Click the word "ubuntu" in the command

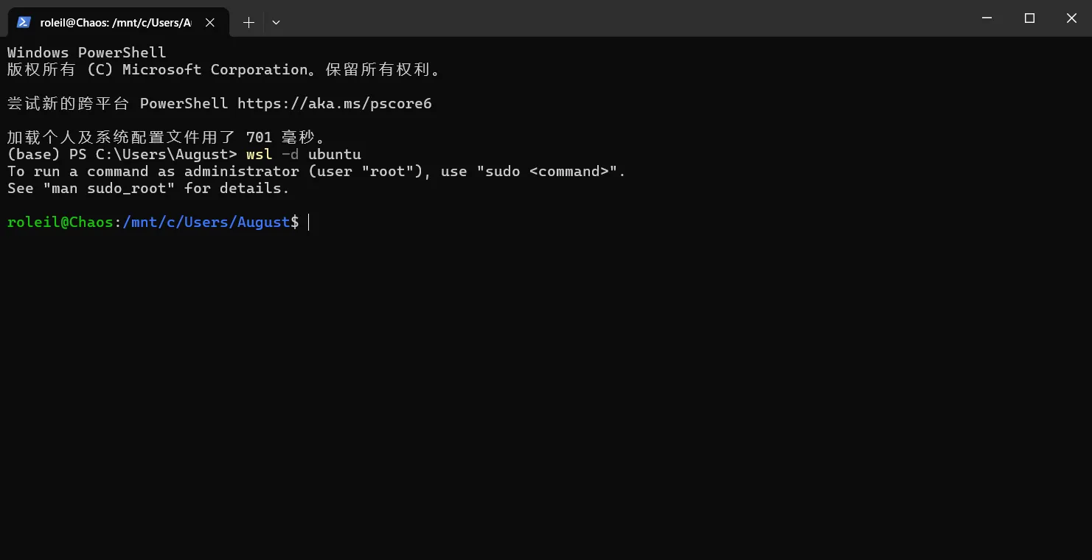click(x=334, y=155)
